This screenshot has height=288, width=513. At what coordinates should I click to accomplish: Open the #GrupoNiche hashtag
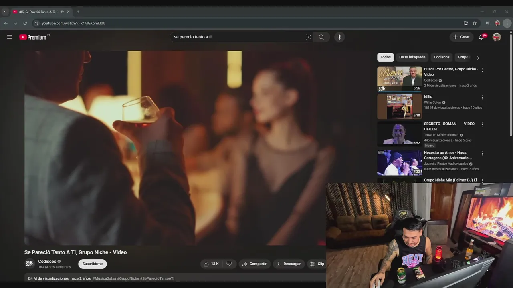[x=128, y=278]
